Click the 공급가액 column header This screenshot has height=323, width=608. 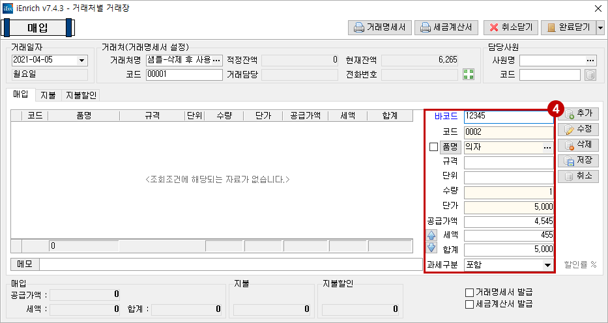coord(305,116)
